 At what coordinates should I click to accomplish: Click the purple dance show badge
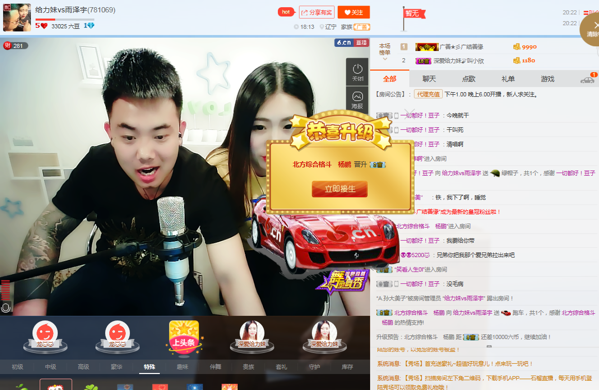pyautogui.click(x=342, y=282)
